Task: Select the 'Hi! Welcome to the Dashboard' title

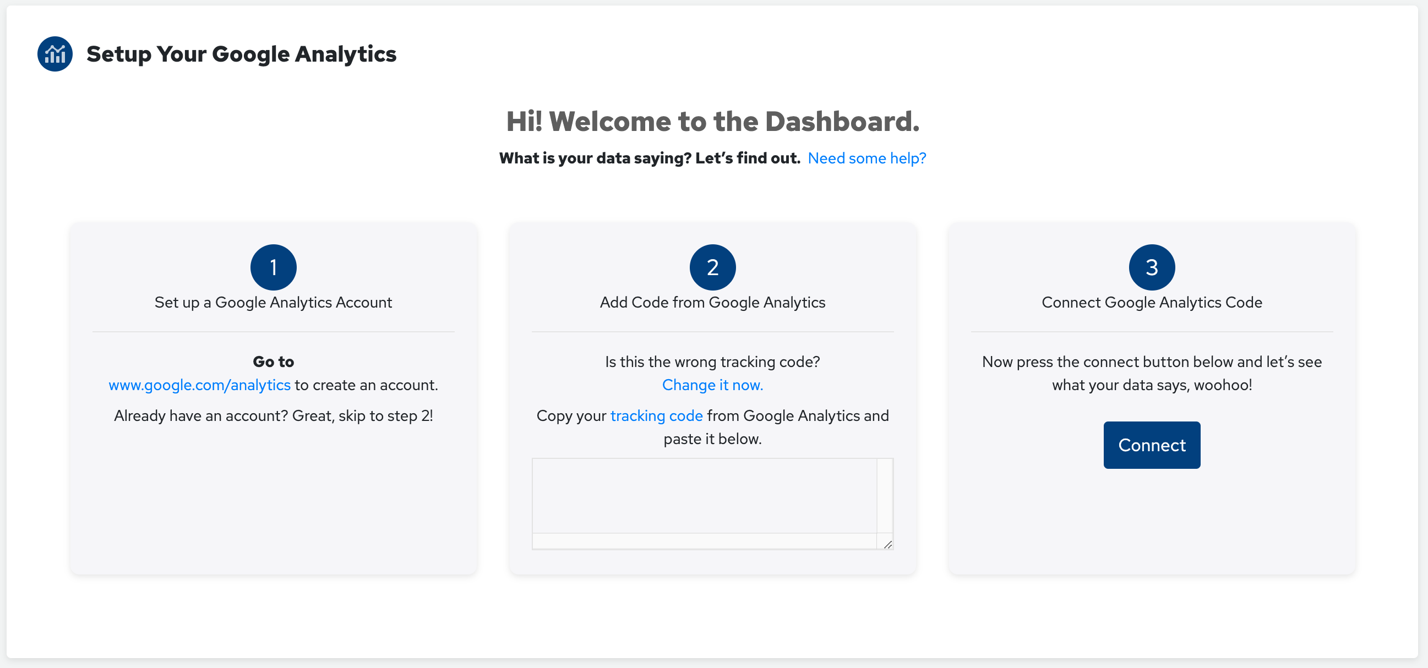Action: coord(713,121)
